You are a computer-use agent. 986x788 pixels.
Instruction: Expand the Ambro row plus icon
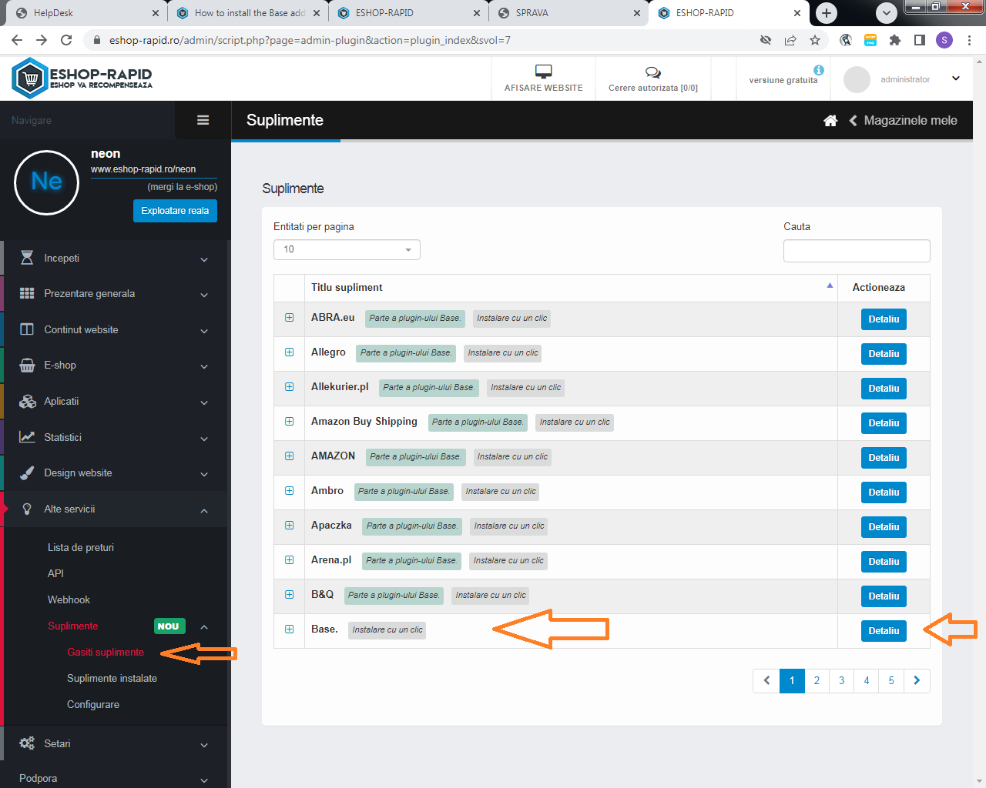coord(290,491)
